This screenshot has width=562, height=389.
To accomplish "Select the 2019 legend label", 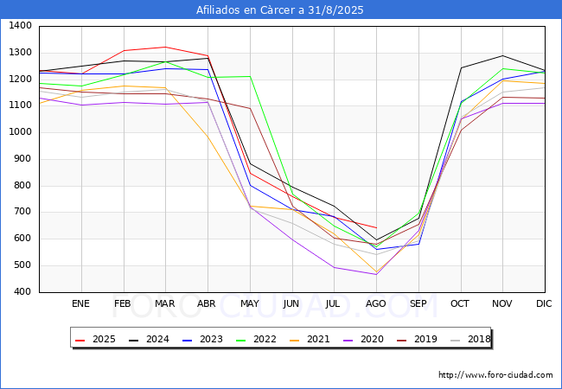I will click(425, 339).
